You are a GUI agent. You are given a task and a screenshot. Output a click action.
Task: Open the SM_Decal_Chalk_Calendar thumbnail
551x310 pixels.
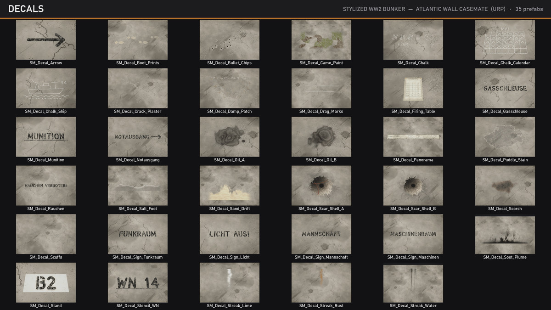coord(505,39)
